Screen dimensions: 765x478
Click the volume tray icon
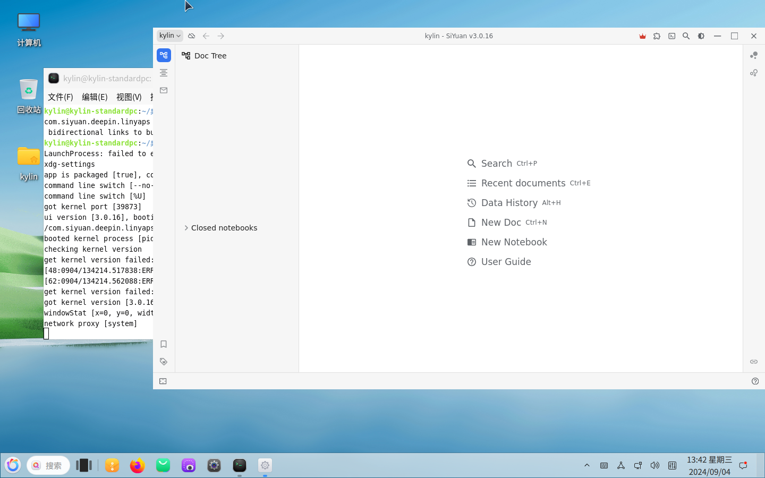point(655,465)
